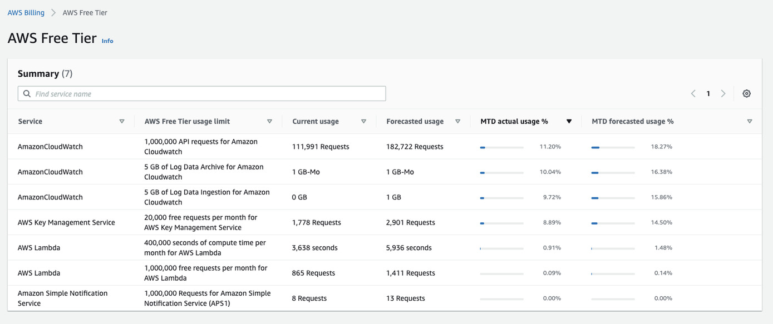Click the 8.89% actual usage progress bar
Screen dimensions: 773x324
[501, 223]
